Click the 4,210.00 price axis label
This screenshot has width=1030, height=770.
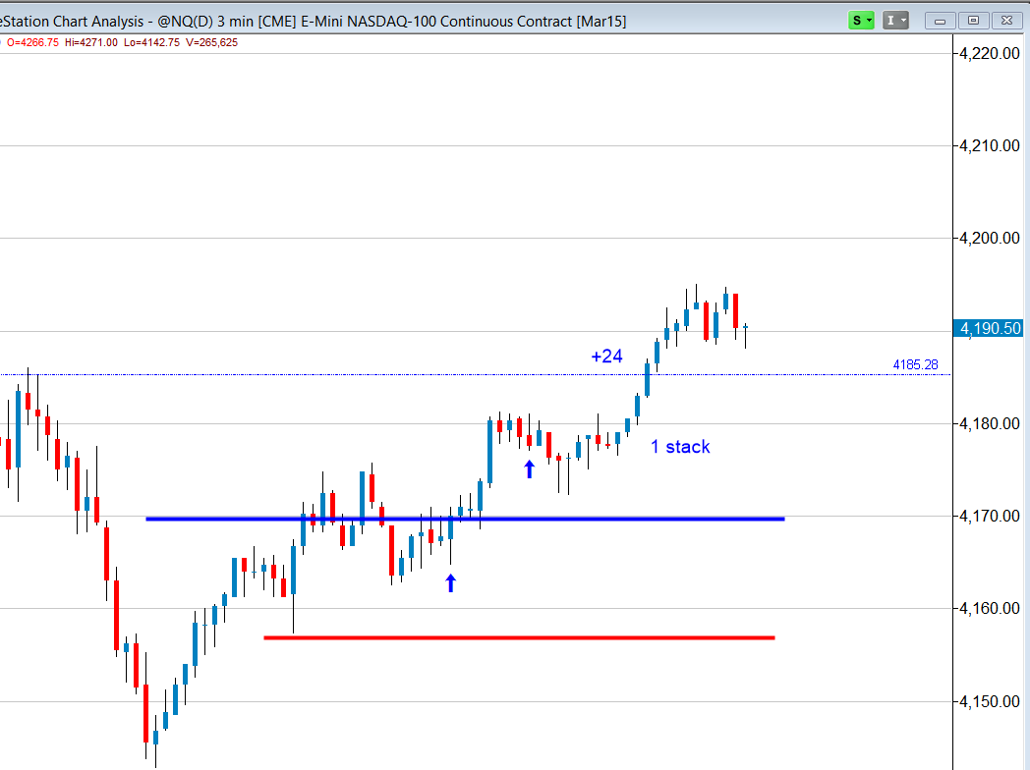pos(990,145)
